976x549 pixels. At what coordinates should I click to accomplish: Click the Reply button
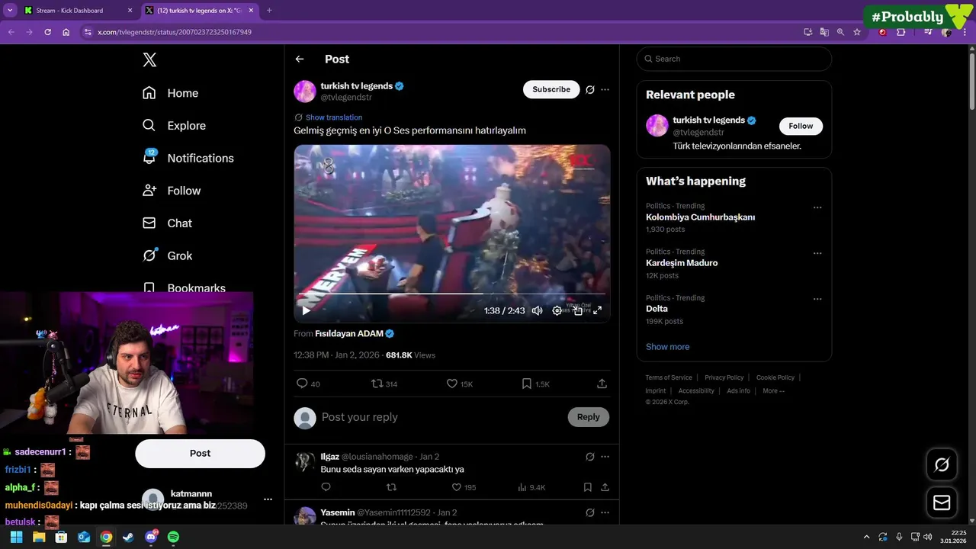(589, 417)
